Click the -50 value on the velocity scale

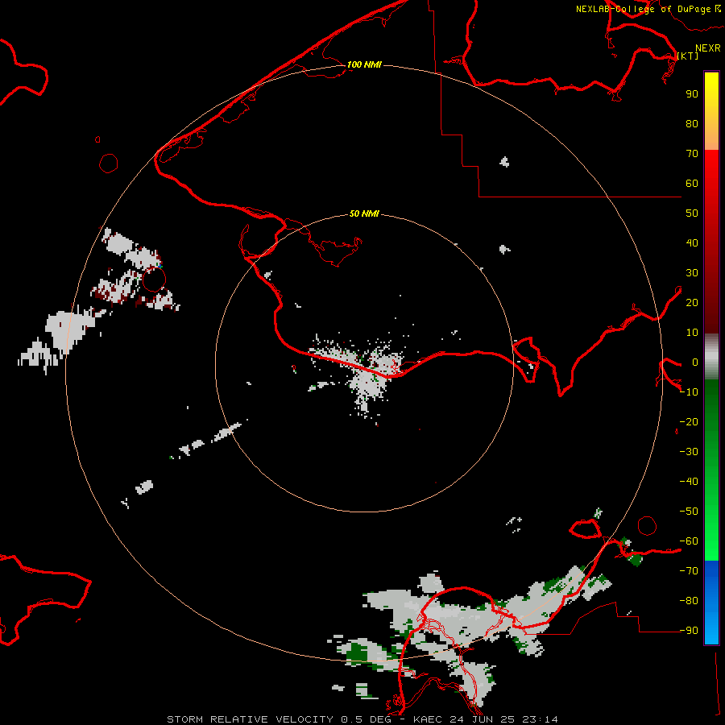click(689, 512)
